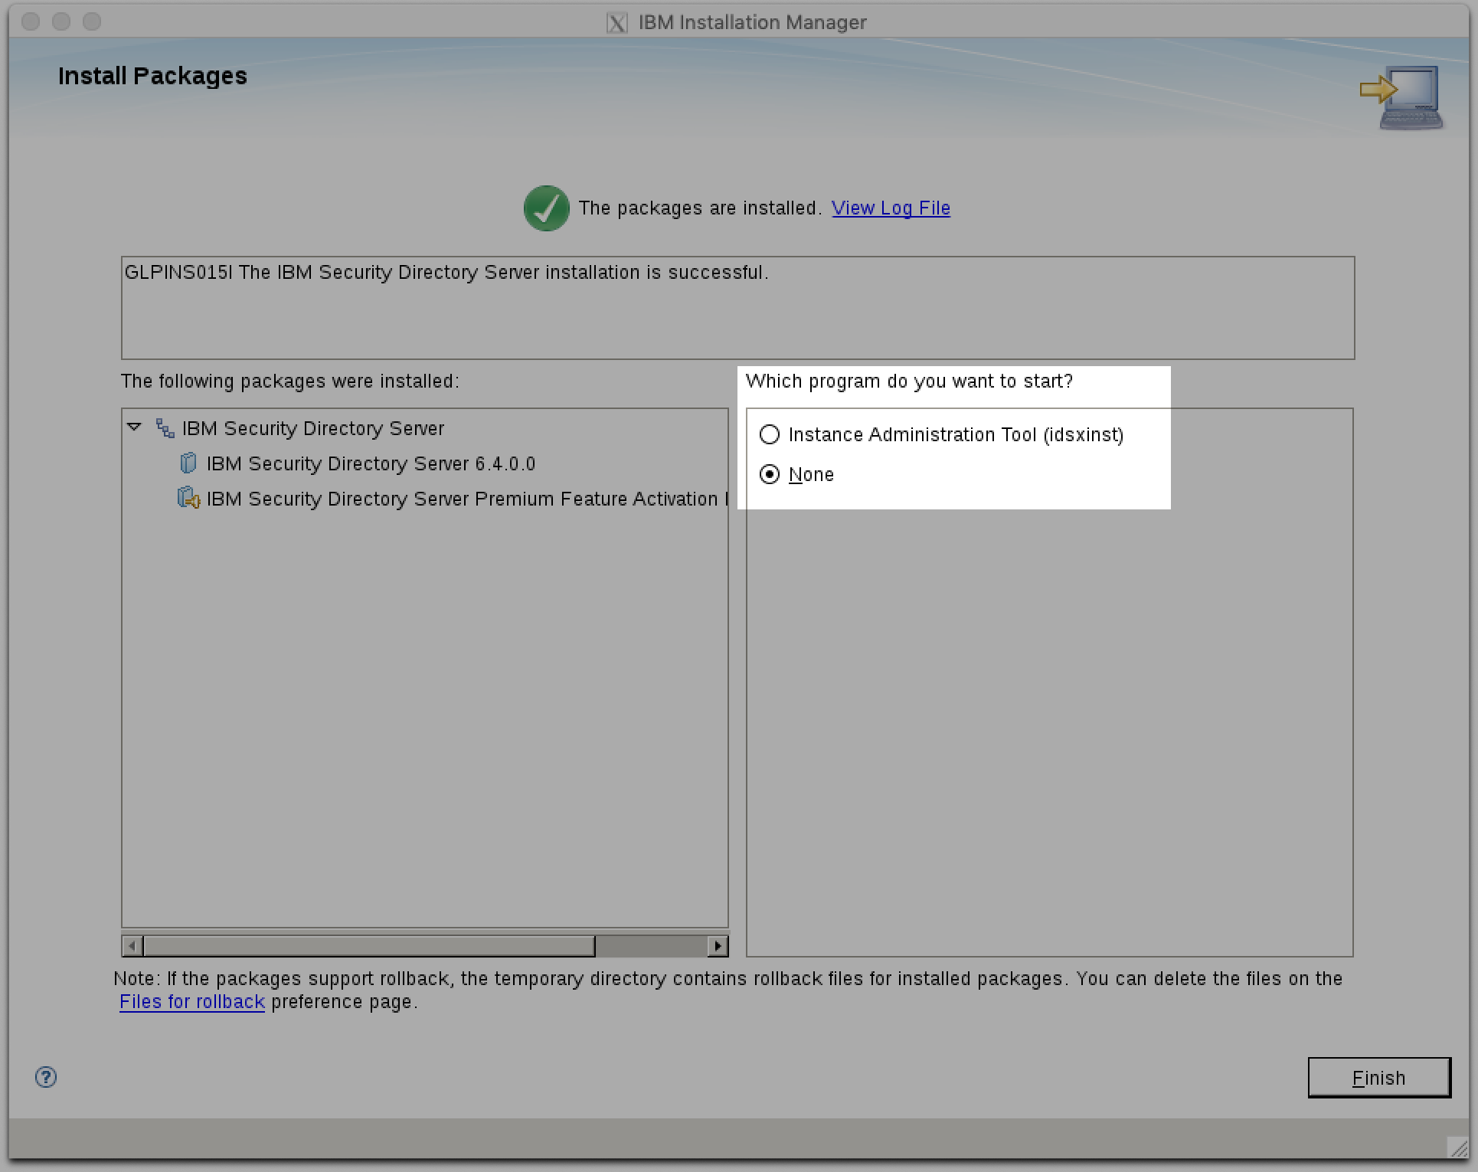The image size is (1478, 1172).
Task: Open the View Log File link
Action: [891, 208]
